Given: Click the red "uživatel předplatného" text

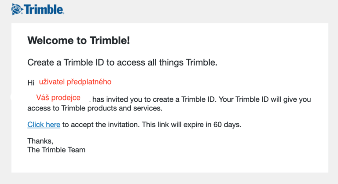Looking at the screenshot, I should [x=75, y=82].
